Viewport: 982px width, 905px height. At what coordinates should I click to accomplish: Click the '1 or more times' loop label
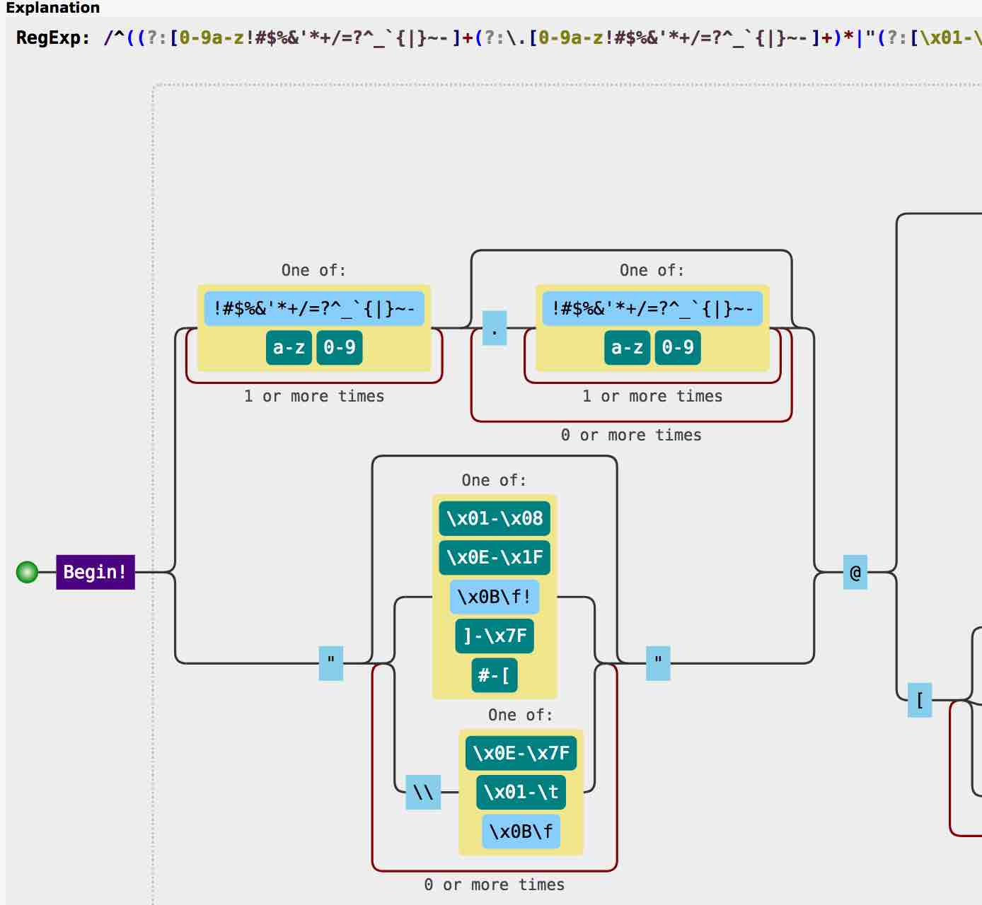point(313,396)
